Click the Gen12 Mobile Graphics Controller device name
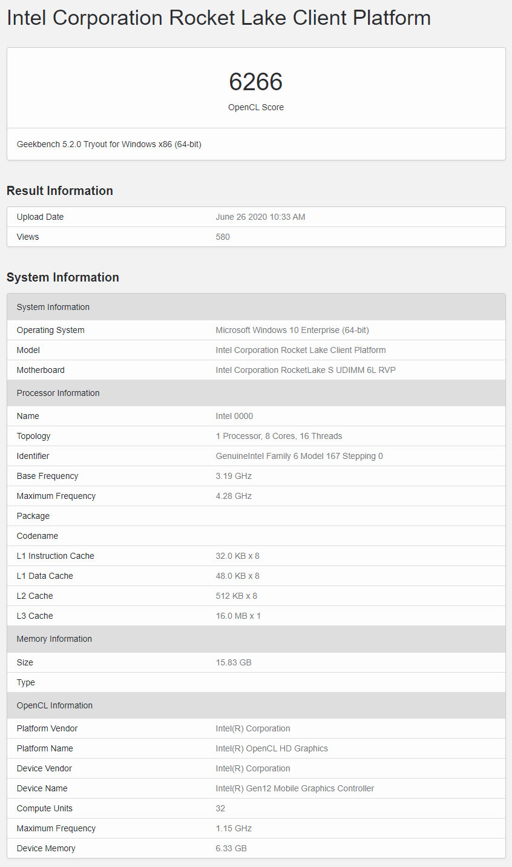The width and height of the screenshot is (512, 867). (295, 788)
